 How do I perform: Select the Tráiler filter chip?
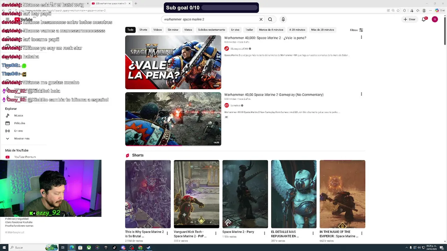(x=249, y=30)
